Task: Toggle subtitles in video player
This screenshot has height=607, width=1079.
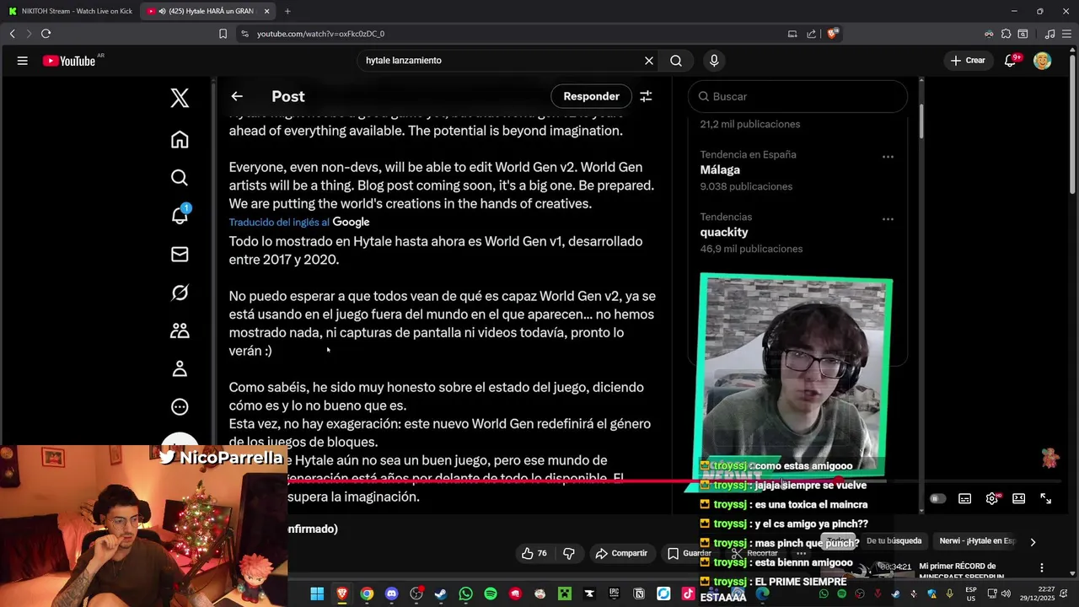Action: click(x=965, y=499)
